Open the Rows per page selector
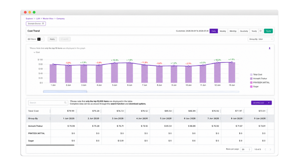300x168 pixels. pyautogui.click(x=246, y=149)
